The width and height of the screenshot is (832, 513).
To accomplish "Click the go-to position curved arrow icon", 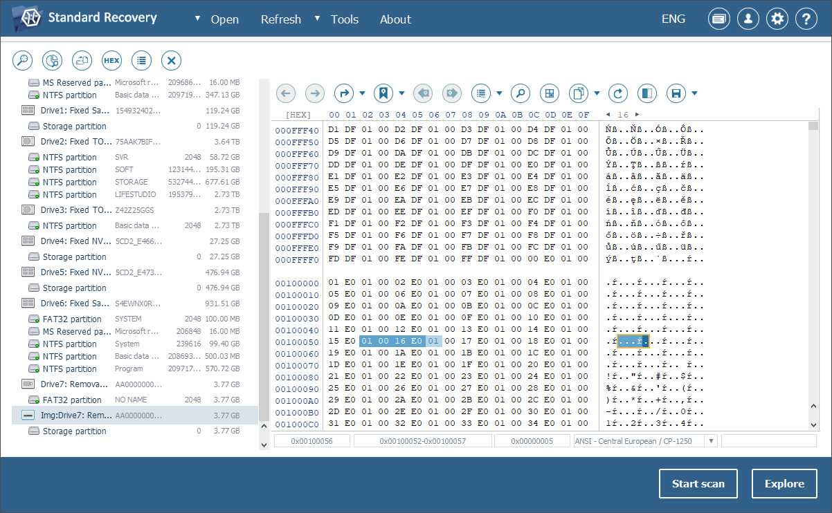I will click(344, 93).
